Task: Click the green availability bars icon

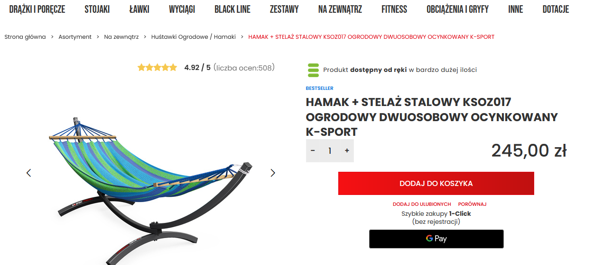Action: (x=314, y=70)
